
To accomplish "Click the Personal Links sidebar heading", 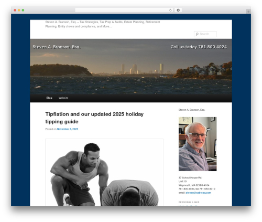I will pyautogui.click(x=189, y=202).
